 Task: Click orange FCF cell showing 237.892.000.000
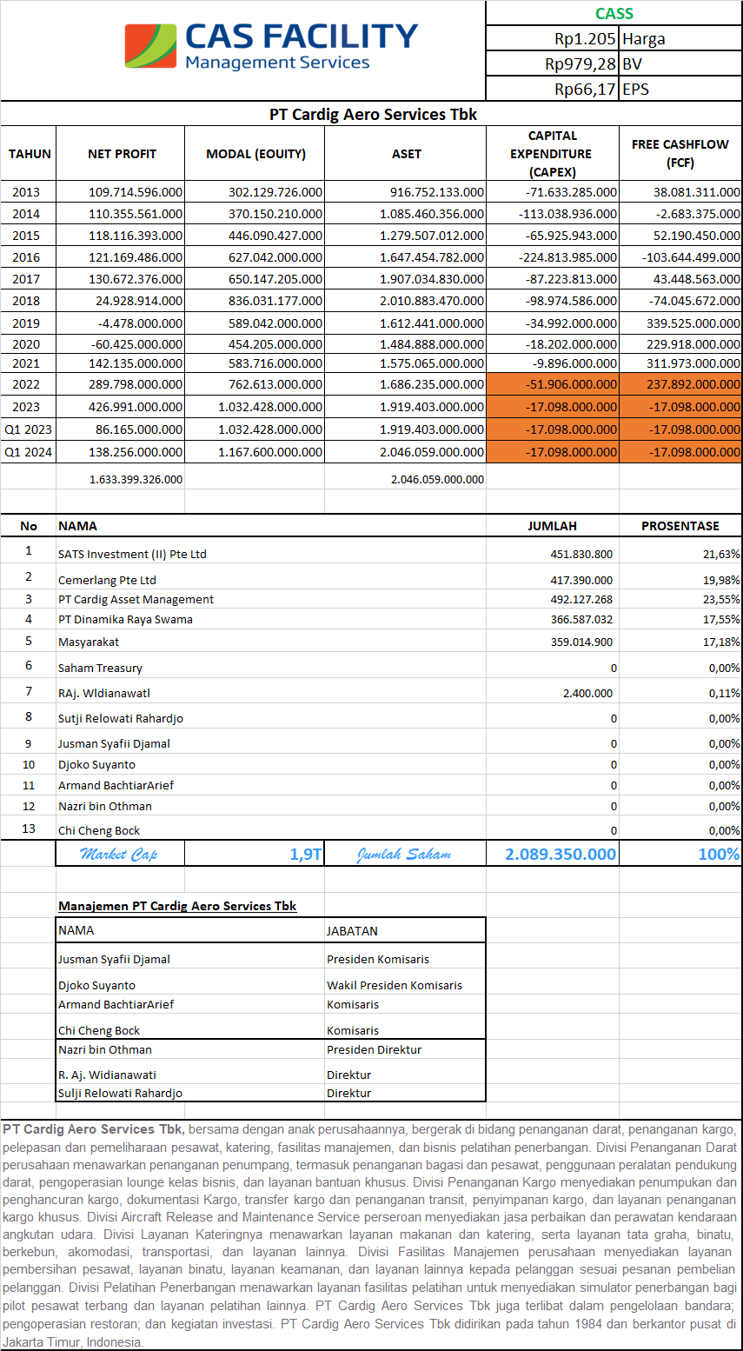click(x=680, y=384)
